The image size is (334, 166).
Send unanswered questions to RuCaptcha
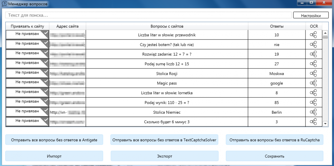[274, 140]
